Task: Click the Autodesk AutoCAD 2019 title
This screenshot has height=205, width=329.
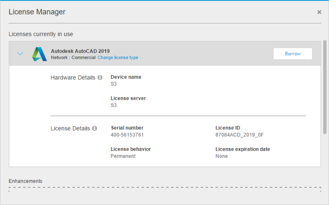Action: click(x=80, y=51)
